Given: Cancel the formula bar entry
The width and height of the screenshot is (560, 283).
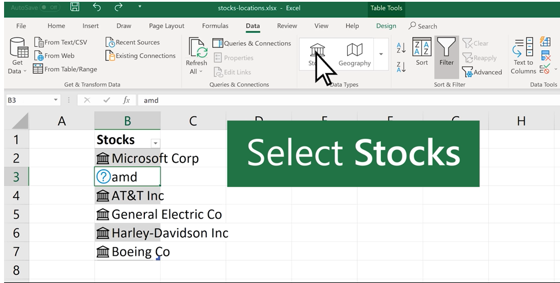Looking at the screenshot, I should pyautogui.click(x=87, y=100).
